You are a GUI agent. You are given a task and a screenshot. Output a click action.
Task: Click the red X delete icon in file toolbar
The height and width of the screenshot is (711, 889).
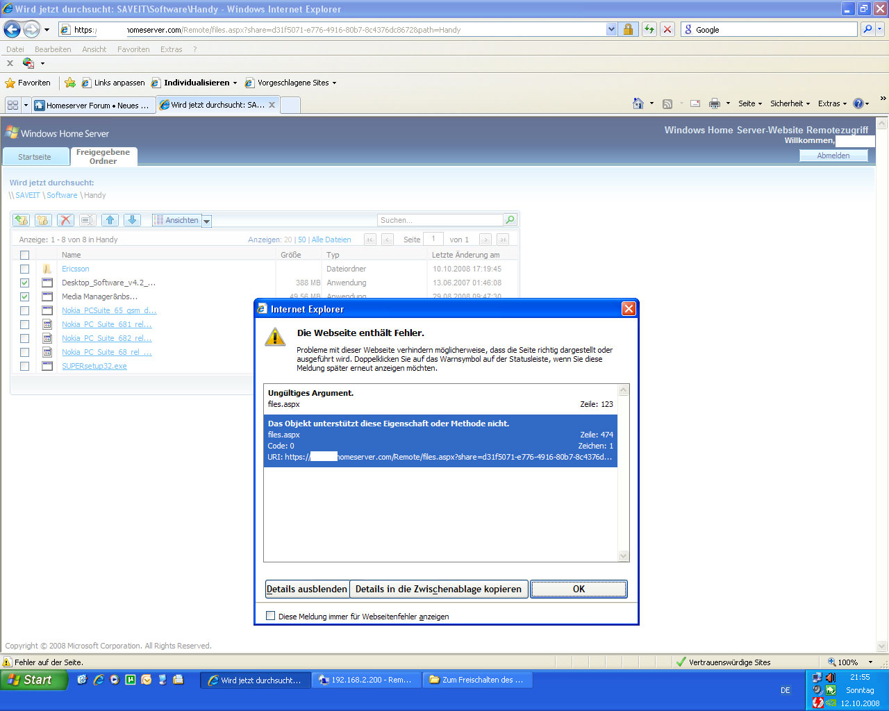[65, 220]
